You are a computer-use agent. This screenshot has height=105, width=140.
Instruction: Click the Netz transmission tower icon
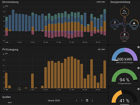pos(115,22)
